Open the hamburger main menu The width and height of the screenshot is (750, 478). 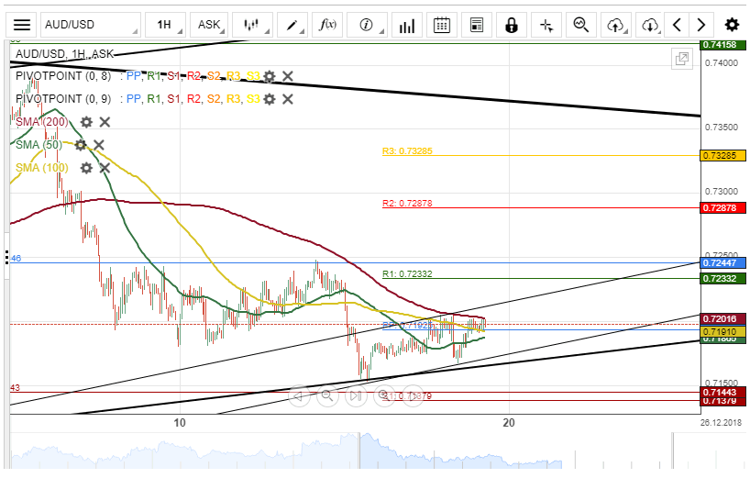[x=22, y=25]
